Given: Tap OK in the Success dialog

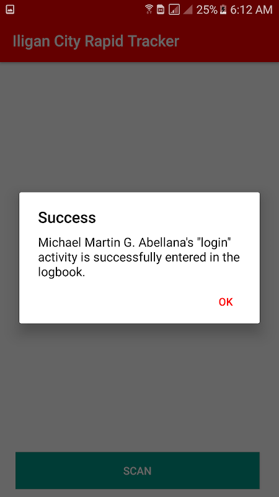Looking at the screenshot, I should tap(226, 302).
